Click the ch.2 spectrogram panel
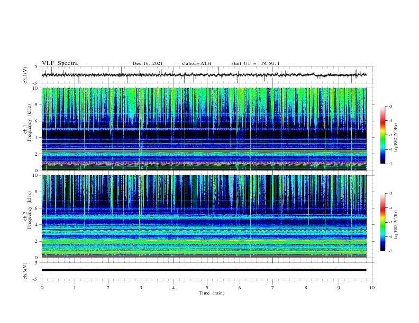The image size is (419, 323). pyautogui.click(x=204, y=216)
